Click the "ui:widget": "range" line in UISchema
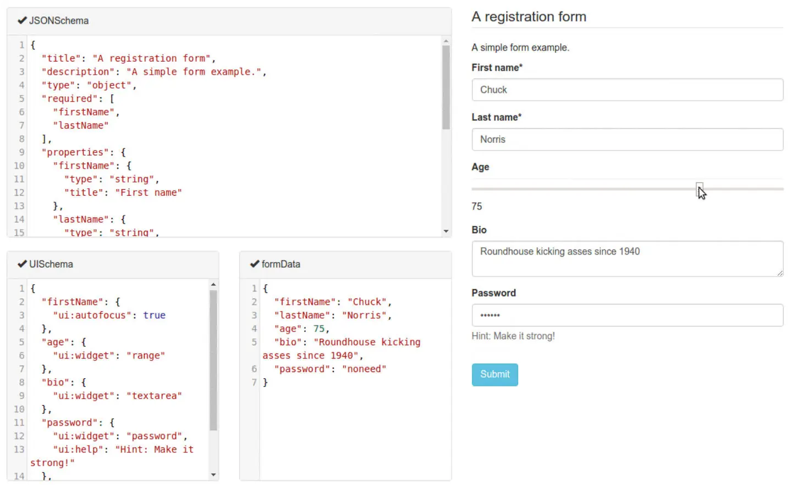This screenshot has width=791, height=487. (109, 356)
